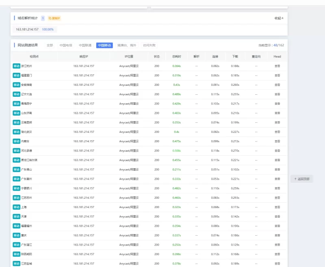
Task: Switch to the 中国联通 tab
Action: point(85,45)
